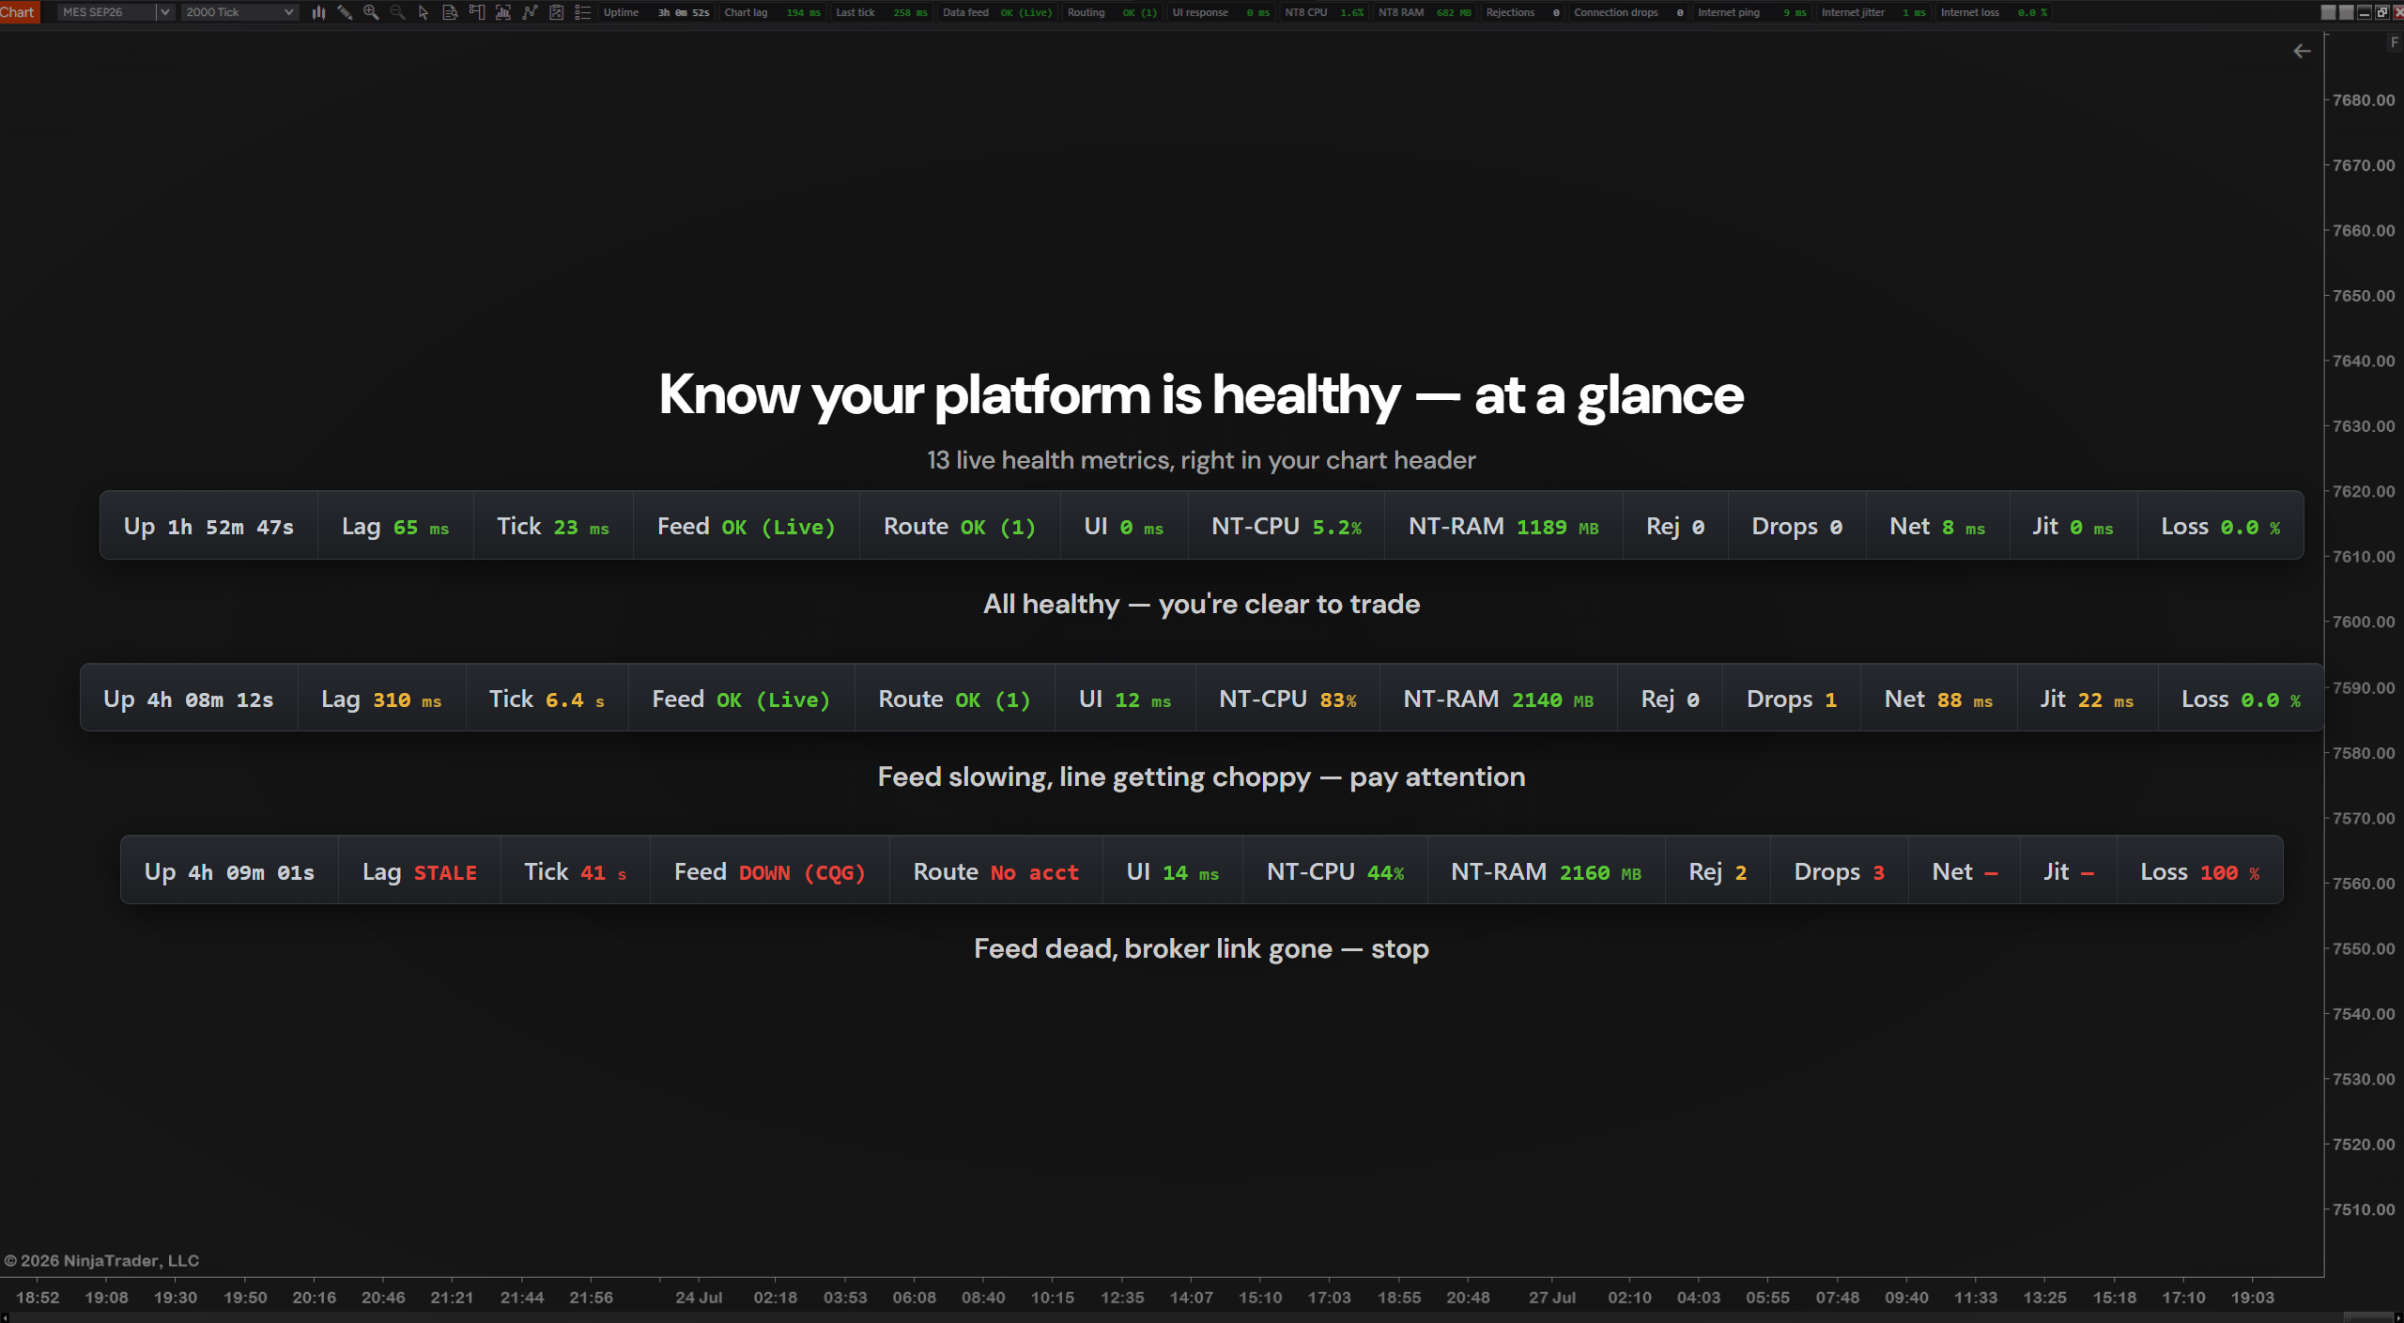This screenshot has height=1323, width=2404.
Task: Click the 7600.00 price axis label
Action: click(x=2364, y=622)
